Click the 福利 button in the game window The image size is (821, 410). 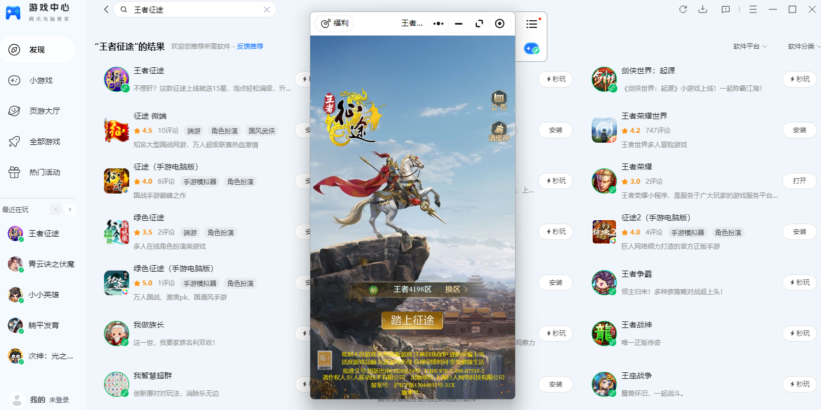tap(334, 24)
